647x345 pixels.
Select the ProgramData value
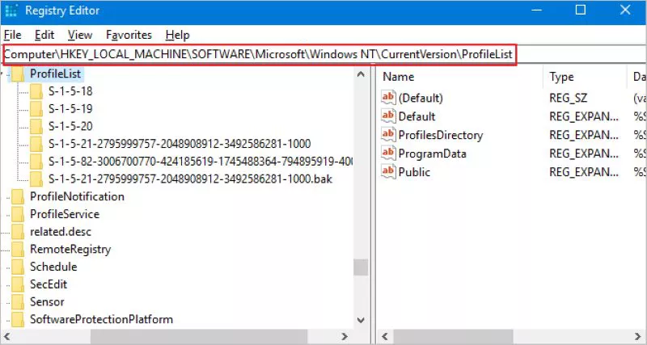click(x=432, y=154)
